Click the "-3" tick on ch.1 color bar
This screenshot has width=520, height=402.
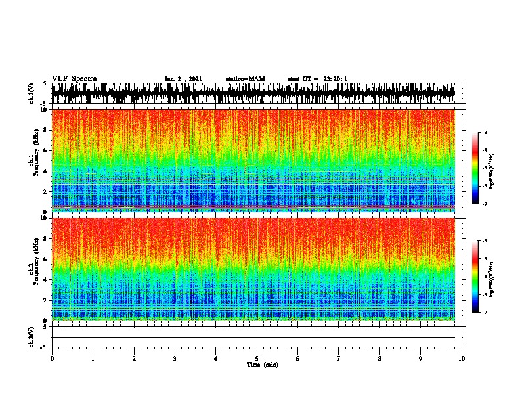[485, 132]
